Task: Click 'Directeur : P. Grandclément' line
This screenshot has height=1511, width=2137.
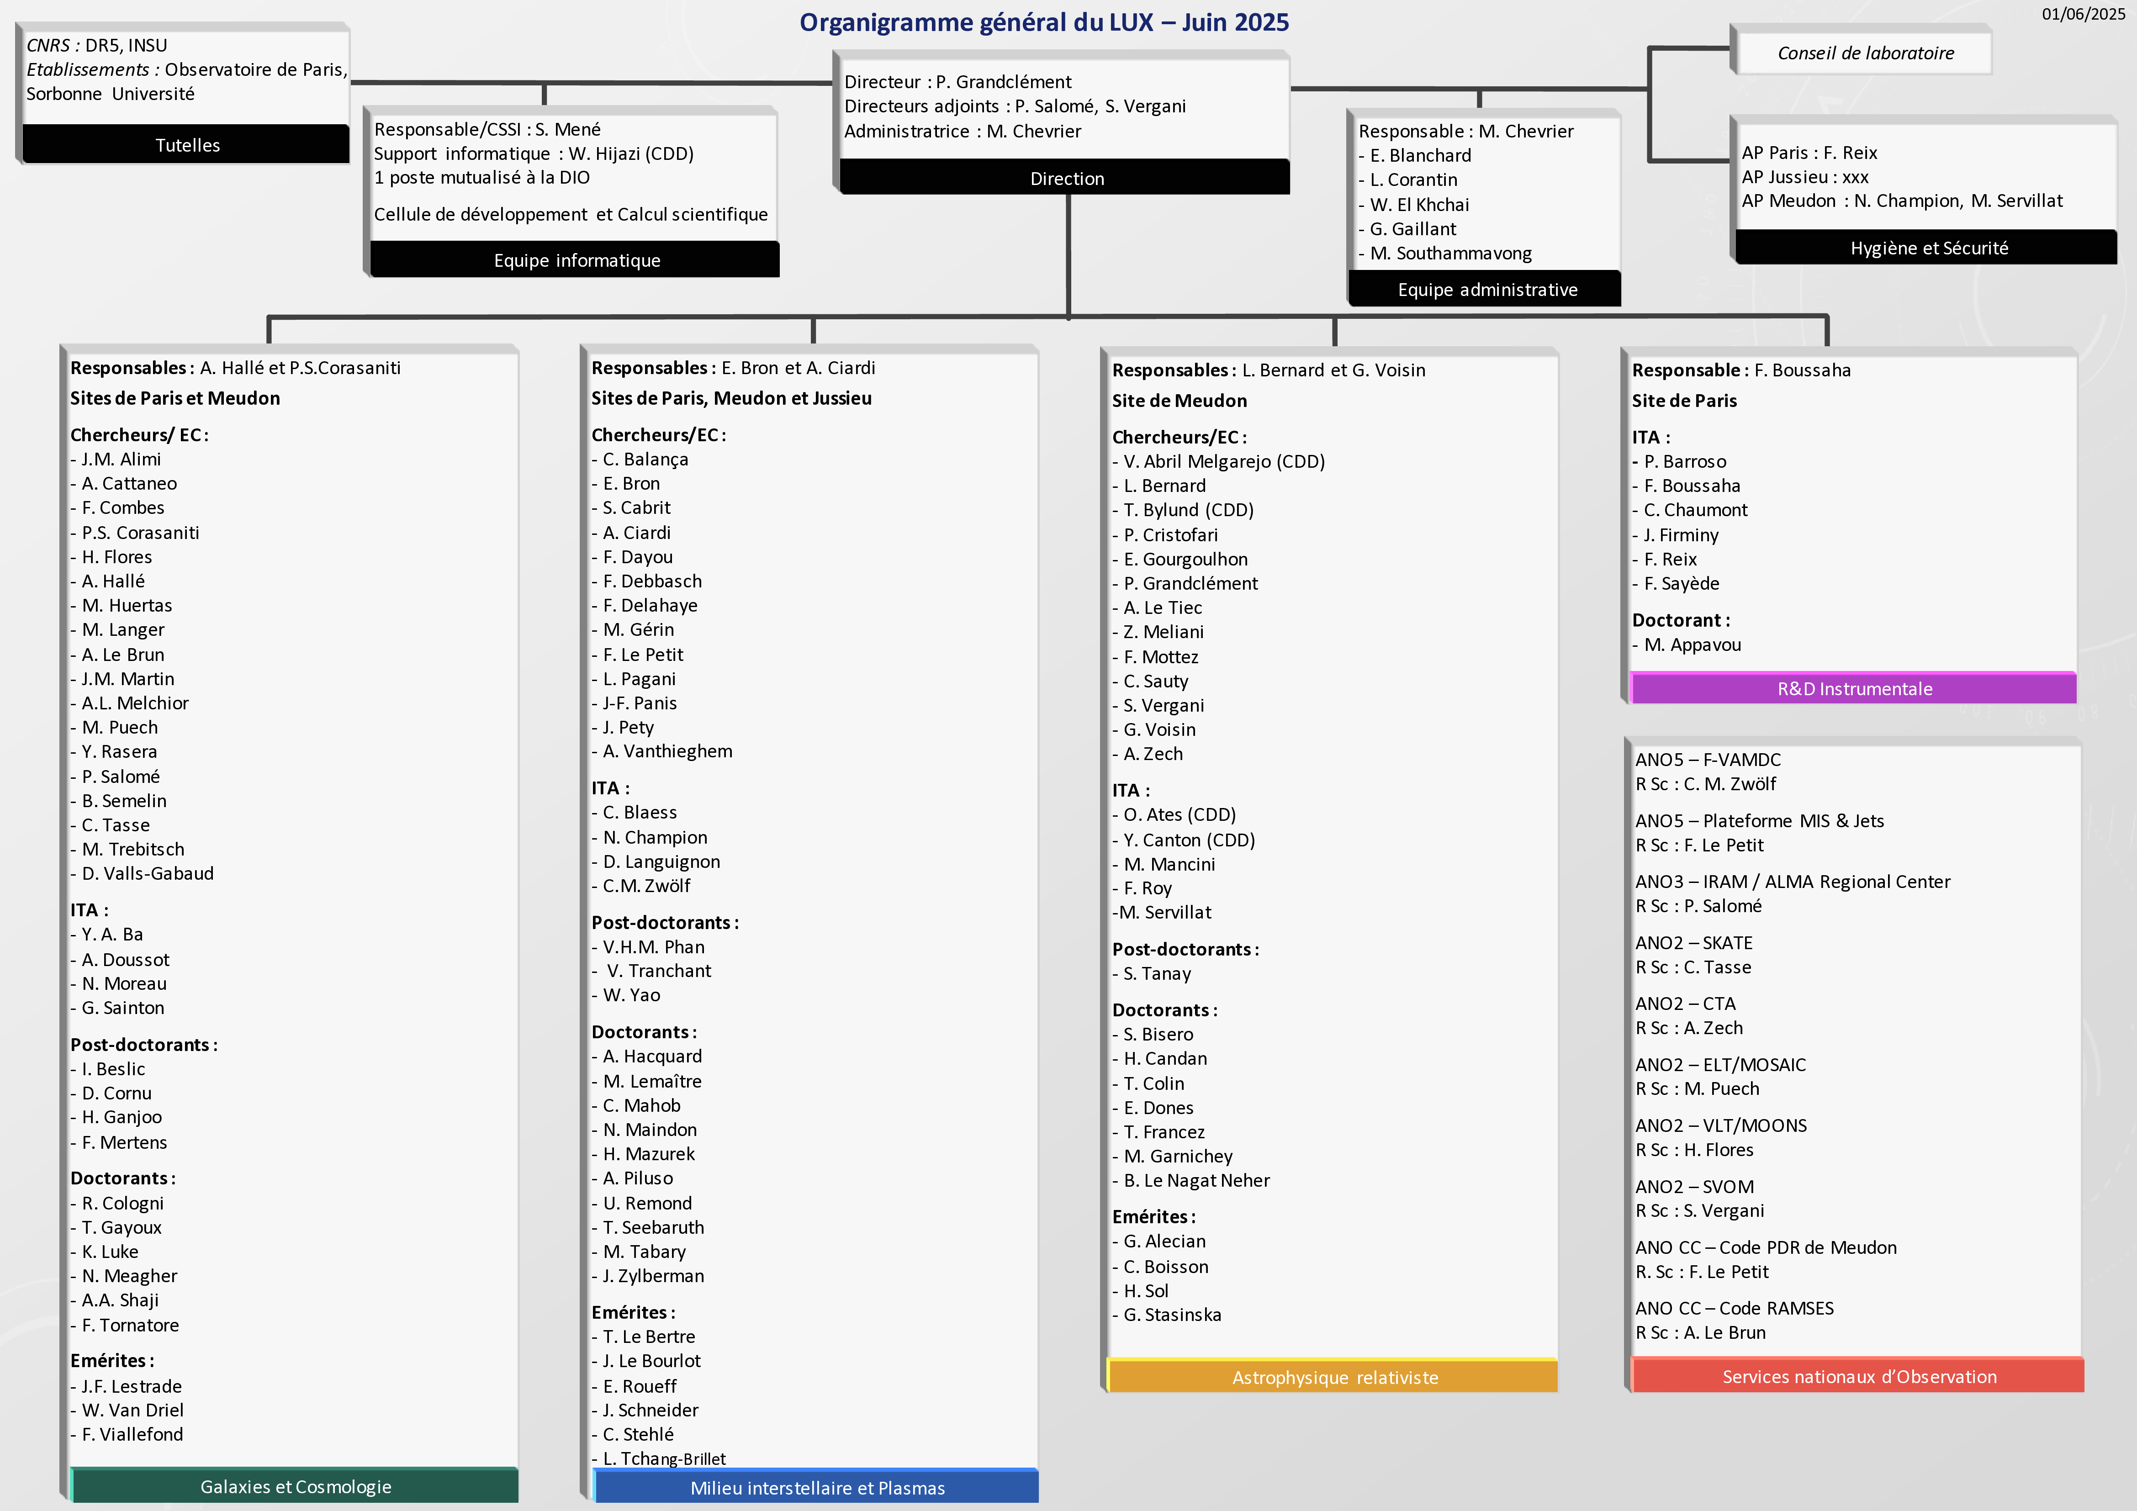Action: [x=957, y=82]
